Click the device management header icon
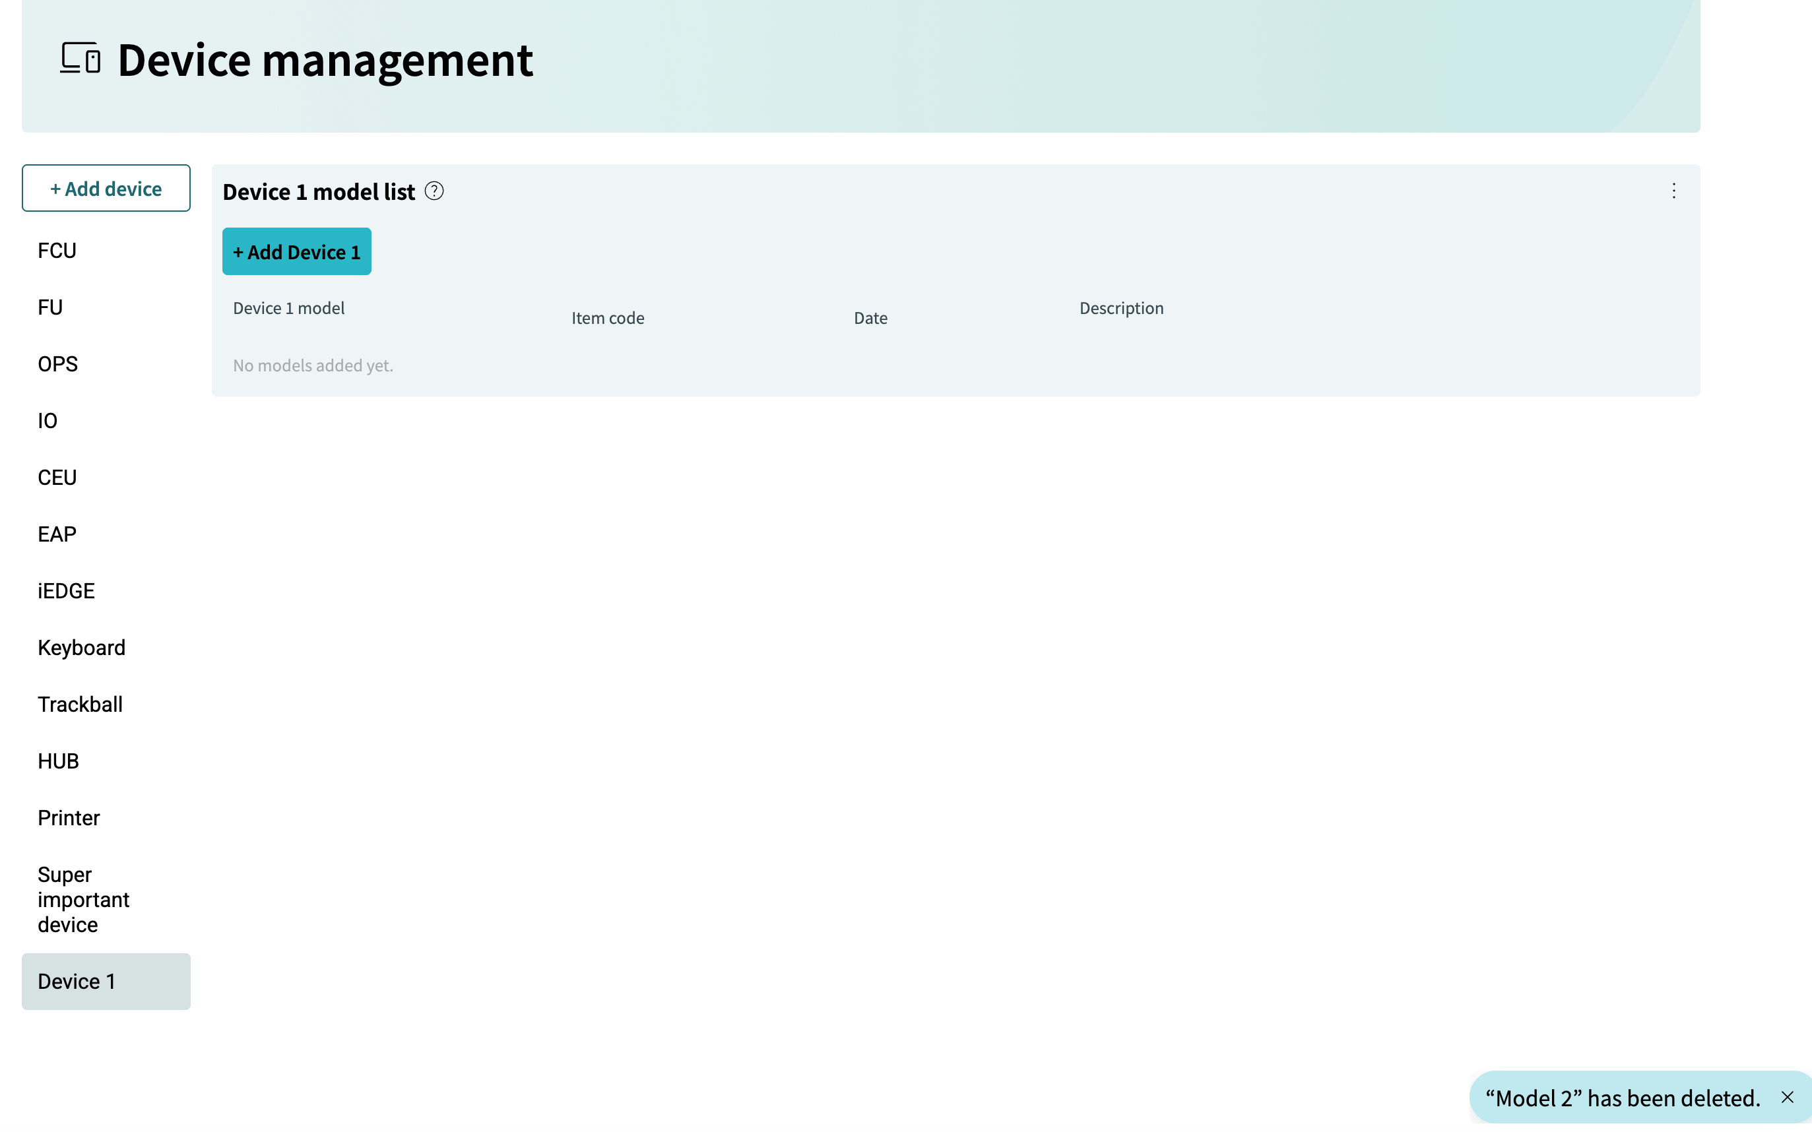Screen dimensions: 1812x1132 point(80,57)
